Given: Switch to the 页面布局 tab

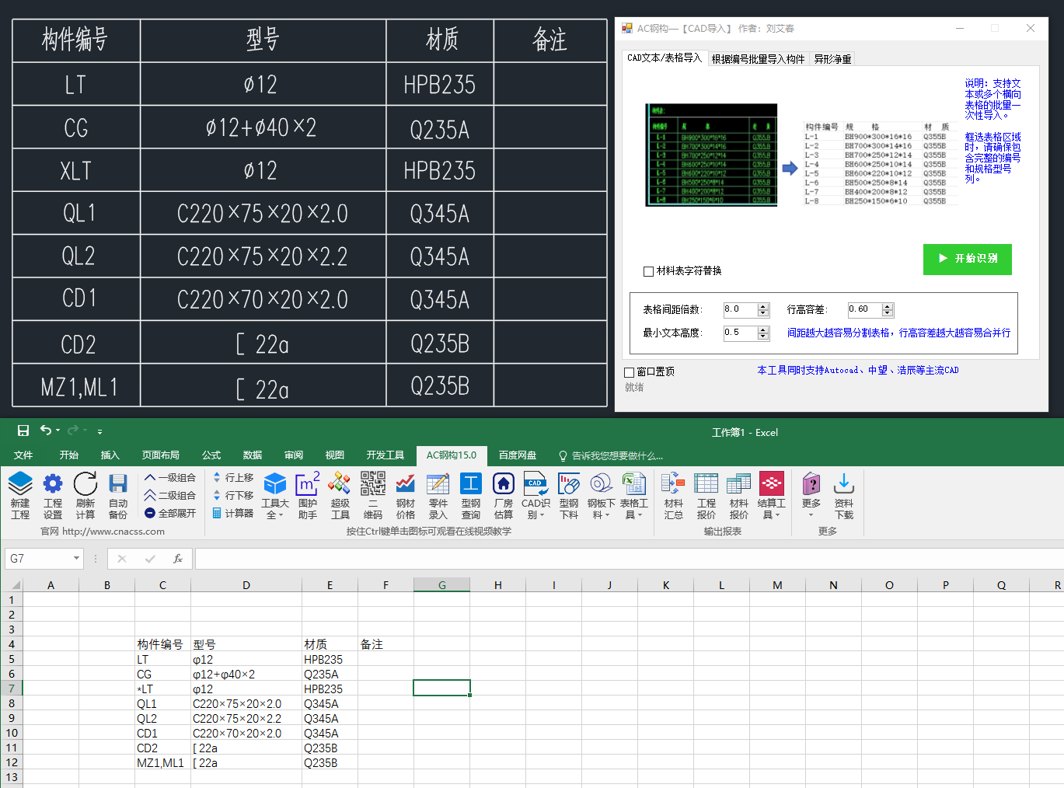Looking at the screenshot, I should tap(161, 455).
